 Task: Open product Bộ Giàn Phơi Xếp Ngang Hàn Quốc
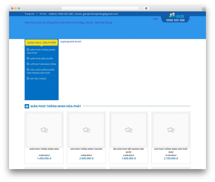pos(129,151)
